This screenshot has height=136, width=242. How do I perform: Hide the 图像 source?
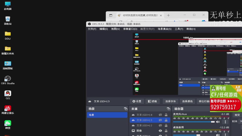point(160,131)
